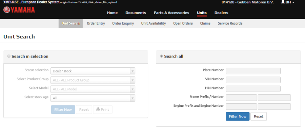The image size is (305, 131).
Task: Switch to the Order Entry tab
Action: tap(96, 23)
